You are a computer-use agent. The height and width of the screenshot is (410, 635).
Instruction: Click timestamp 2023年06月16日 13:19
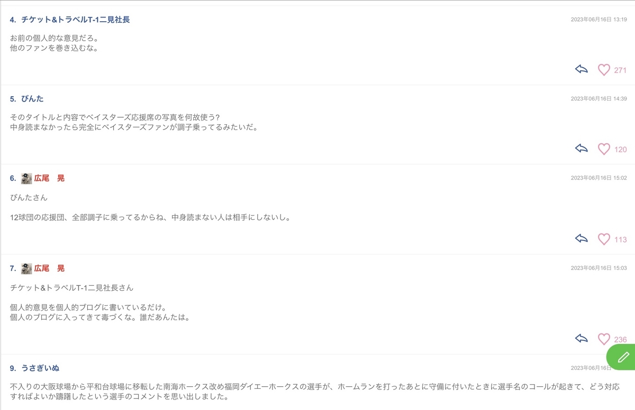[599, 19]
